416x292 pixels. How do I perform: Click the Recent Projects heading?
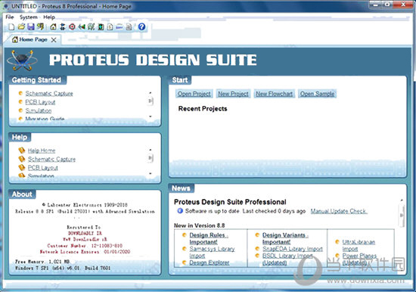click(x=203, y=109)
